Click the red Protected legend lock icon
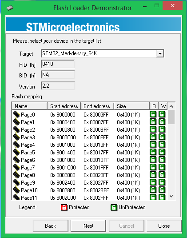The height and width of the screenshot is (238, 187). (x=64, y=207)
